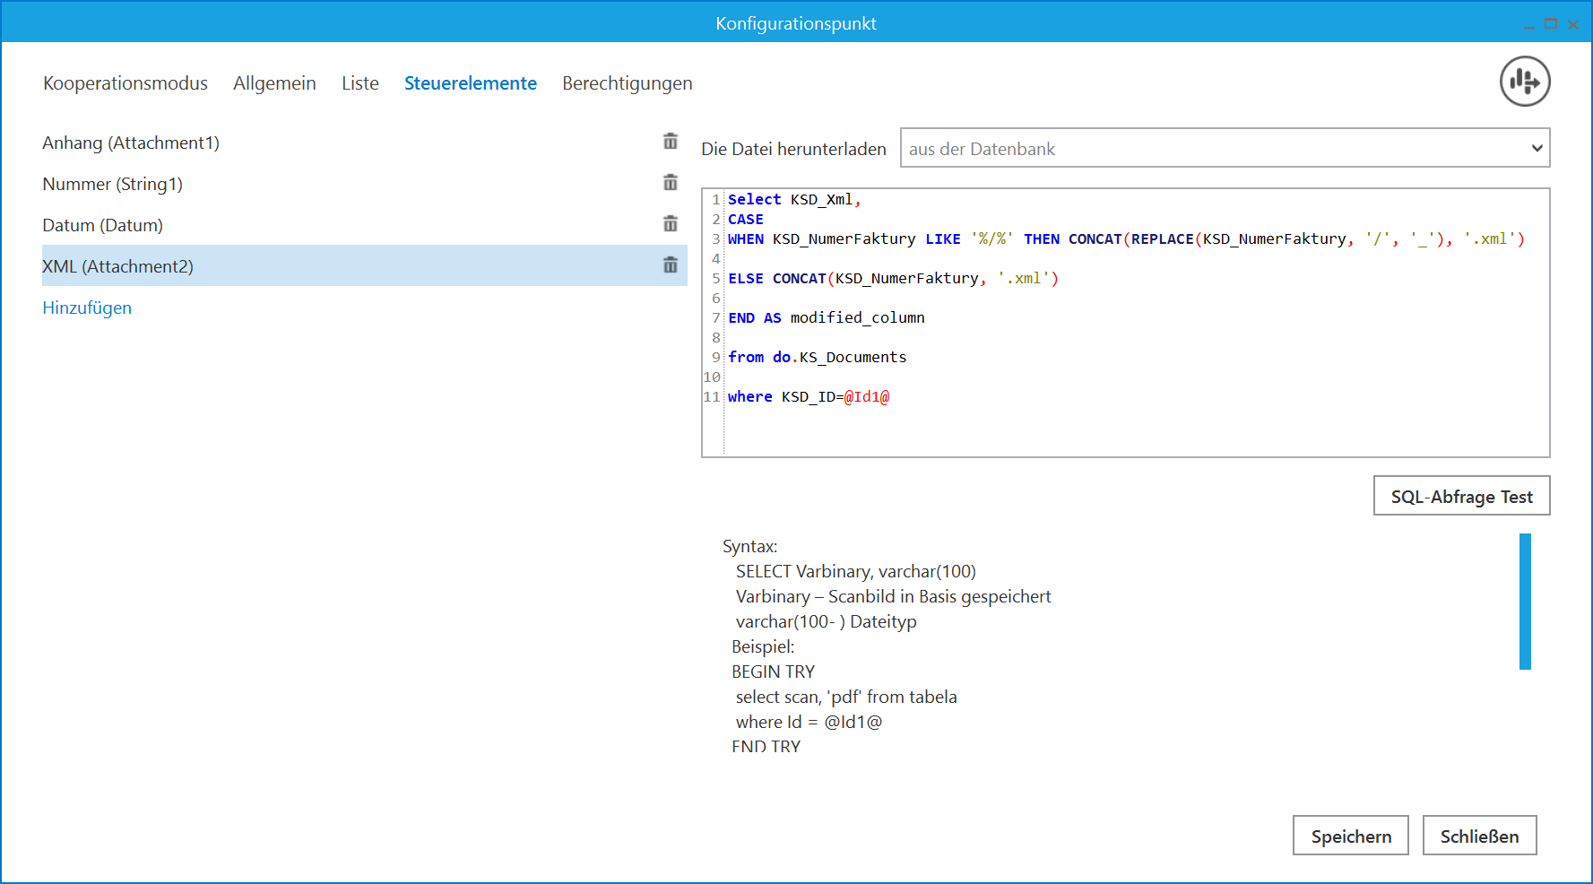Select the Datum (Datum) list row
This screenshot has height=884, width=1593.
[365, 225]
